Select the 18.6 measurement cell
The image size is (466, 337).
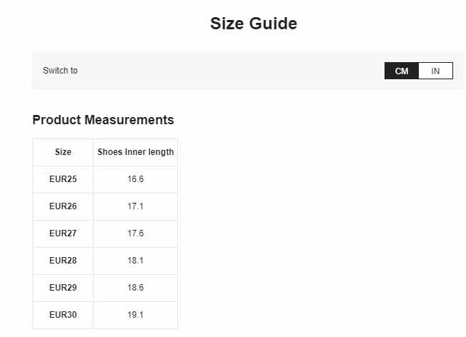(x=136, y=288)
